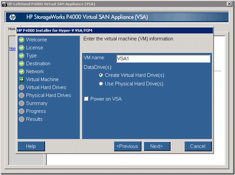Click the HP logo in the banner
Screen dimensions: 235x175
point(12,17)
